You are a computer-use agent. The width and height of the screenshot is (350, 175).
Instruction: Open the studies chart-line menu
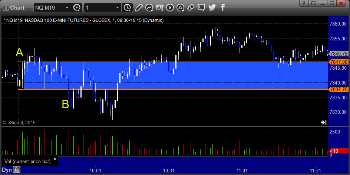(149, 7)
